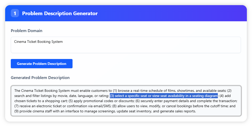Screen dimensions: 252x128
Task: Click the "Problem Domain" field label
Action: point(26,31)
